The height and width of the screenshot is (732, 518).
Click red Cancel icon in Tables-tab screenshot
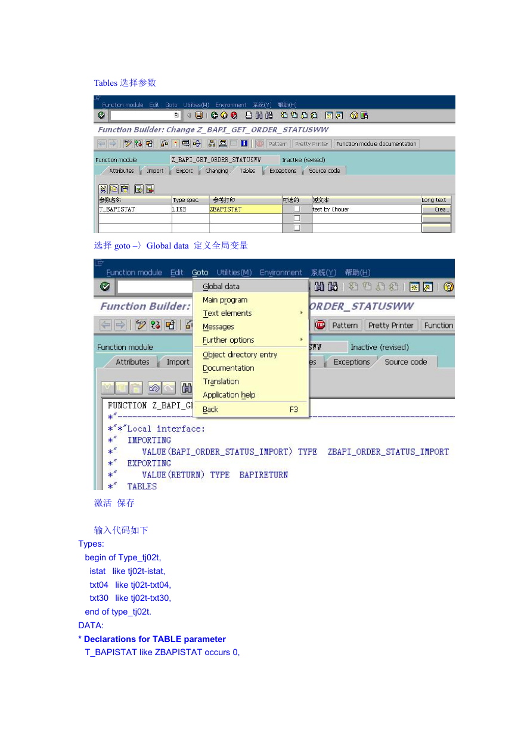(x=234, y=115)
